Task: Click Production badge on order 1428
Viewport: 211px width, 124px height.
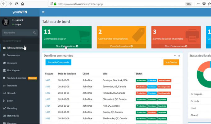Action: tap(141, 80)
